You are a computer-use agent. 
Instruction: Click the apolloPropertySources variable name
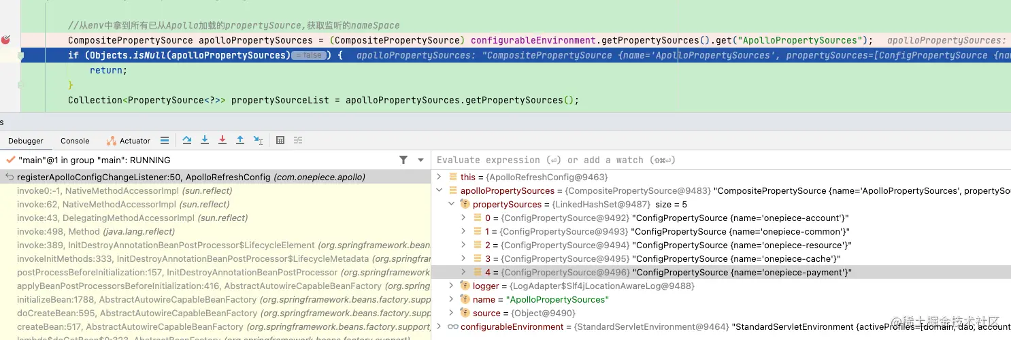click(507, 190)
